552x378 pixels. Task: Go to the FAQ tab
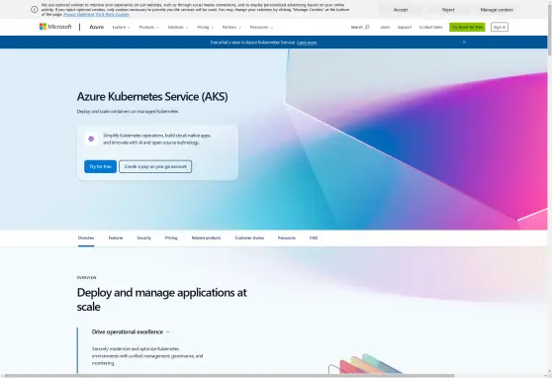click(x=314, y=238)
